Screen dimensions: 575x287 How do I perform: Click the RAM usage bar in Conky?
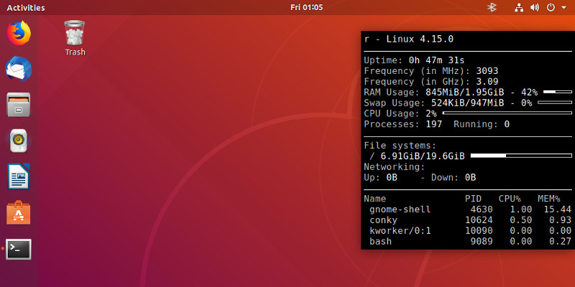[558, 92]
